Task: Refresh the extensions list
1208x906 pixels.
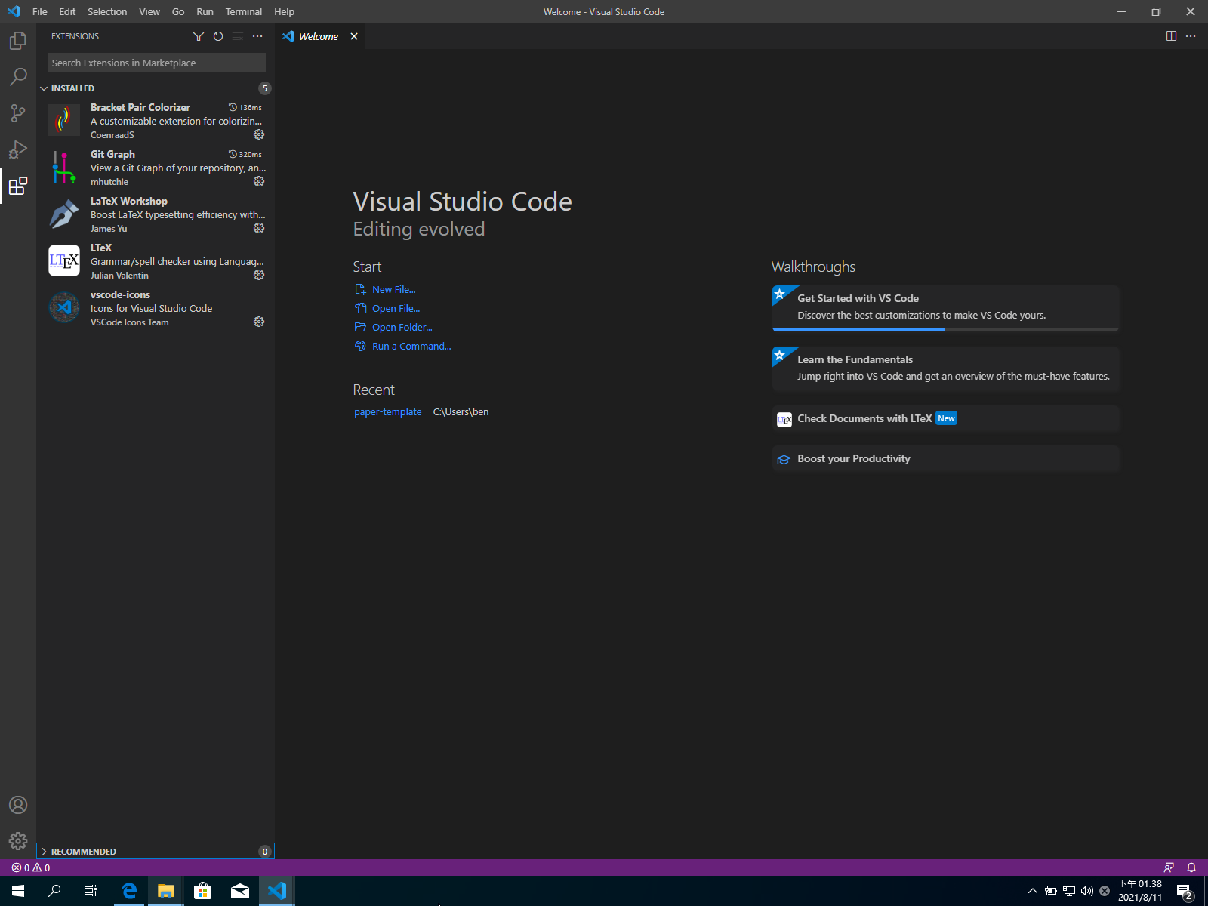Action: (218, 36)
